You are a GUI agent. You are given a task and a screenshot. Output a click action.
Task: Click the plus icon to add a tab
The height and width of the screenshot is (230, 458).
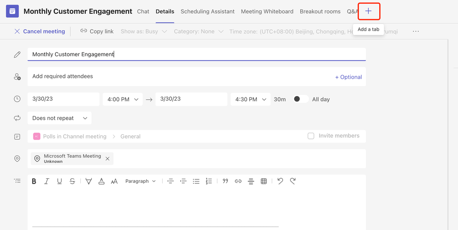pyautogui.click(x=369, y=11)
